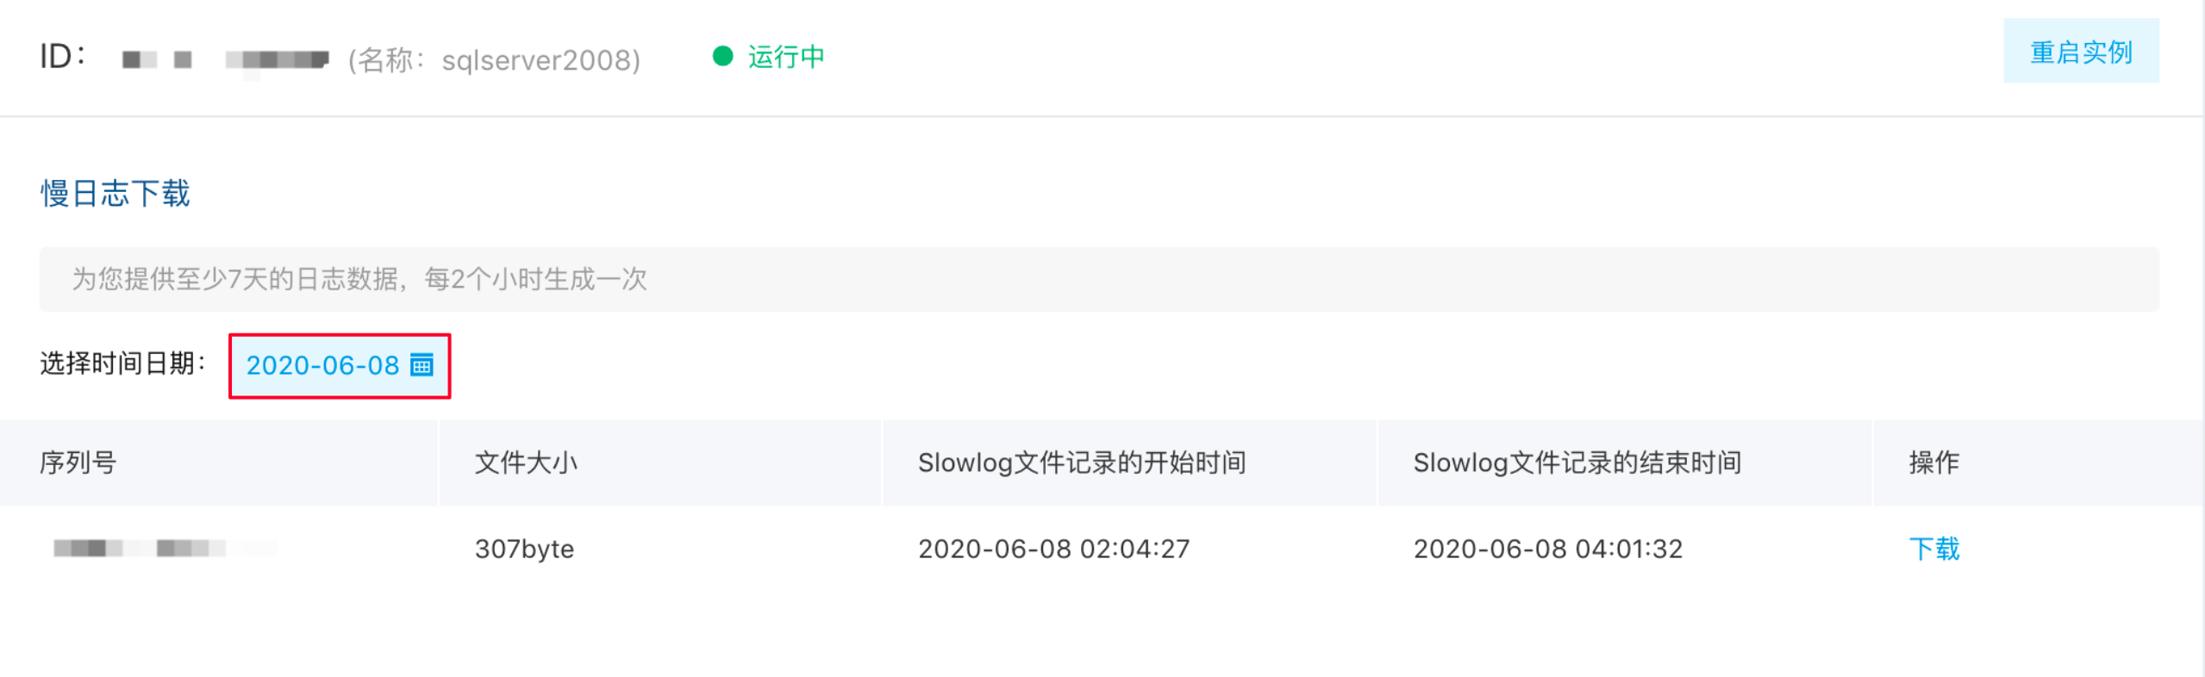Download the slow log via 下载 link
Screen dimensions: 2205x677
pos(1934,549)
